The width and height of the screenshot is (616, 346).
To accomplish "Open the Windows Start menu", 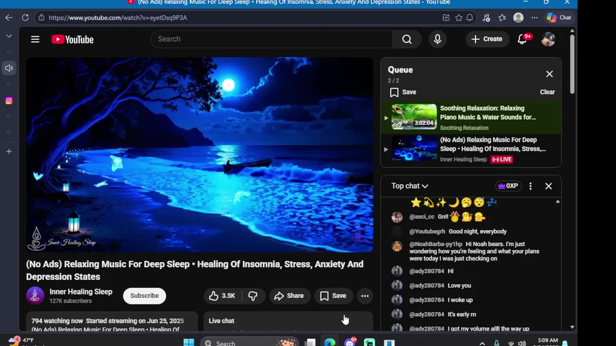I will 189,343.
